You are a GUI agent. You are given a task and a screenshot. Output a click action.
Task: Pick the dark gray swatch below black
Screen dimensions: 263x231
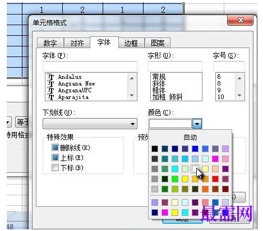pyautogui.click(x=155, y=159)
